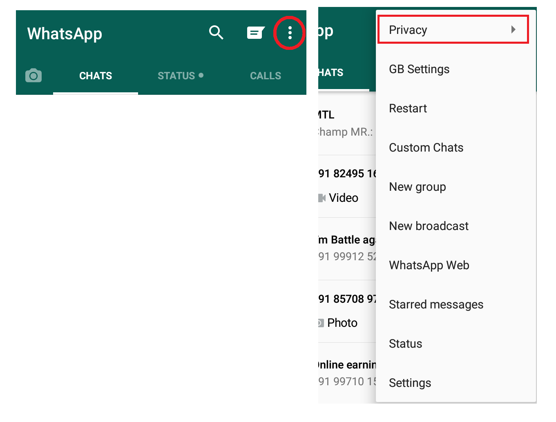Click the WhatsApp title text
The width and height of the screenshot is (556, 422).
(x=65, y=33)
